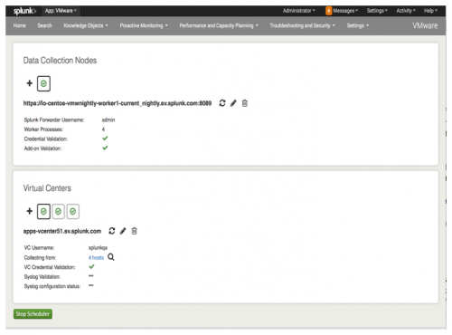452x335 pixels.
Task: Click the orange messages count badge
Action: 328,11
